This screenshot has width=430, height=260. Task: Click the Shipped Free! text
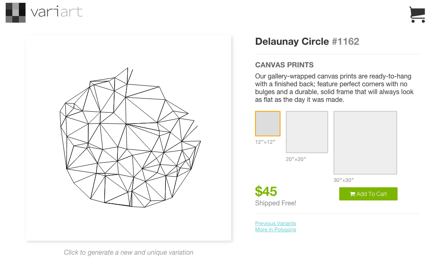tap(276, 203)
